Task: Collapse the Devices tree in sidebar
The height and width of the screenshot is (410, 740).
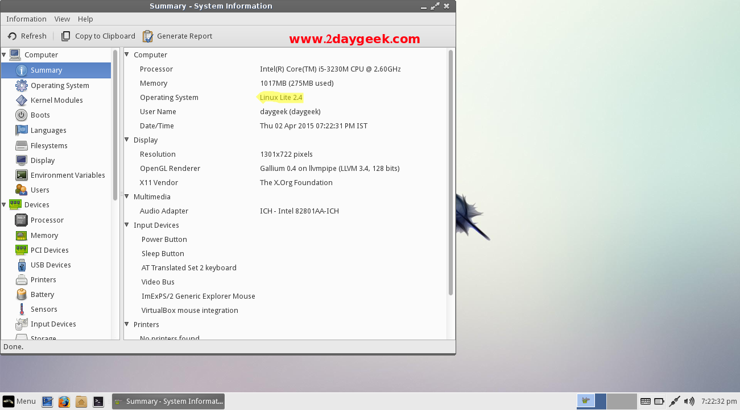Action: click(5, 205)
